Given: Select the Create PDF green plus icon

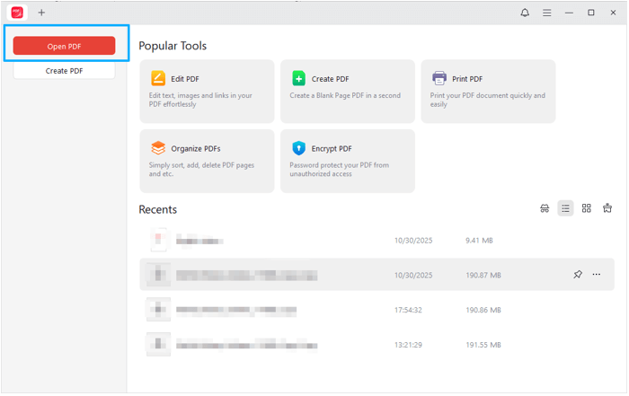Looking at the screenshot, I should tap(298, 78).
